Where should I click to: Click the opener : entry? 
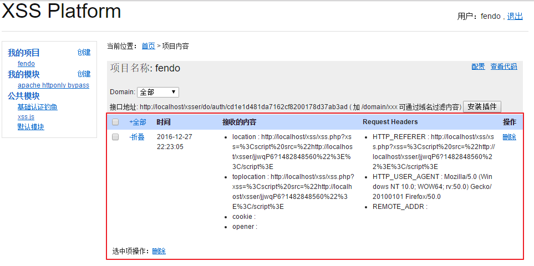coord(245,227)
